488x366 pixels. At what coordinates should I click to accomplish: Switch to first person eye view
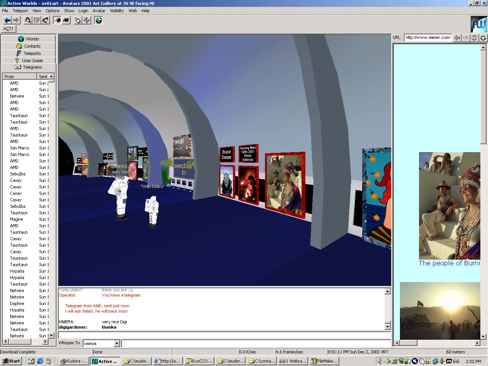(x=57, y=20)
